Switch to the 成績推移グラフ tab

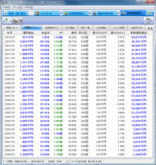(52, 28)
